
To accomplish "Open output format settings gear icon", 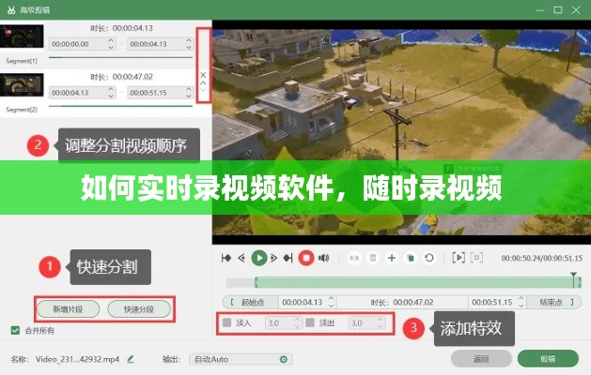I will coord(284,359).
